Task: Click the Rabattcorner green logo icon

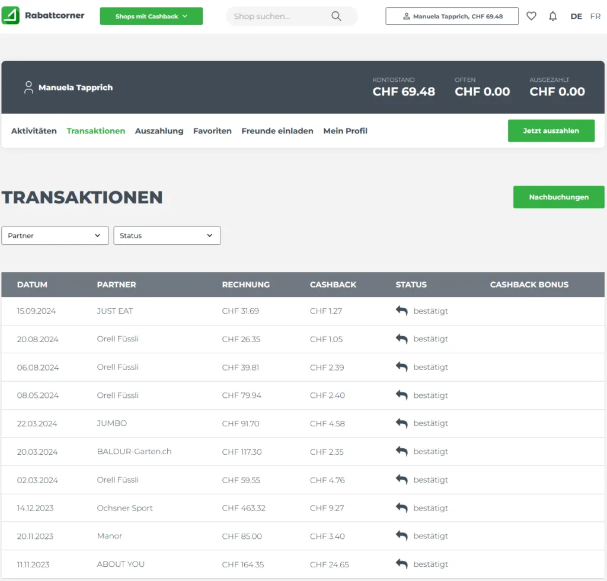Action: [11, 15]
